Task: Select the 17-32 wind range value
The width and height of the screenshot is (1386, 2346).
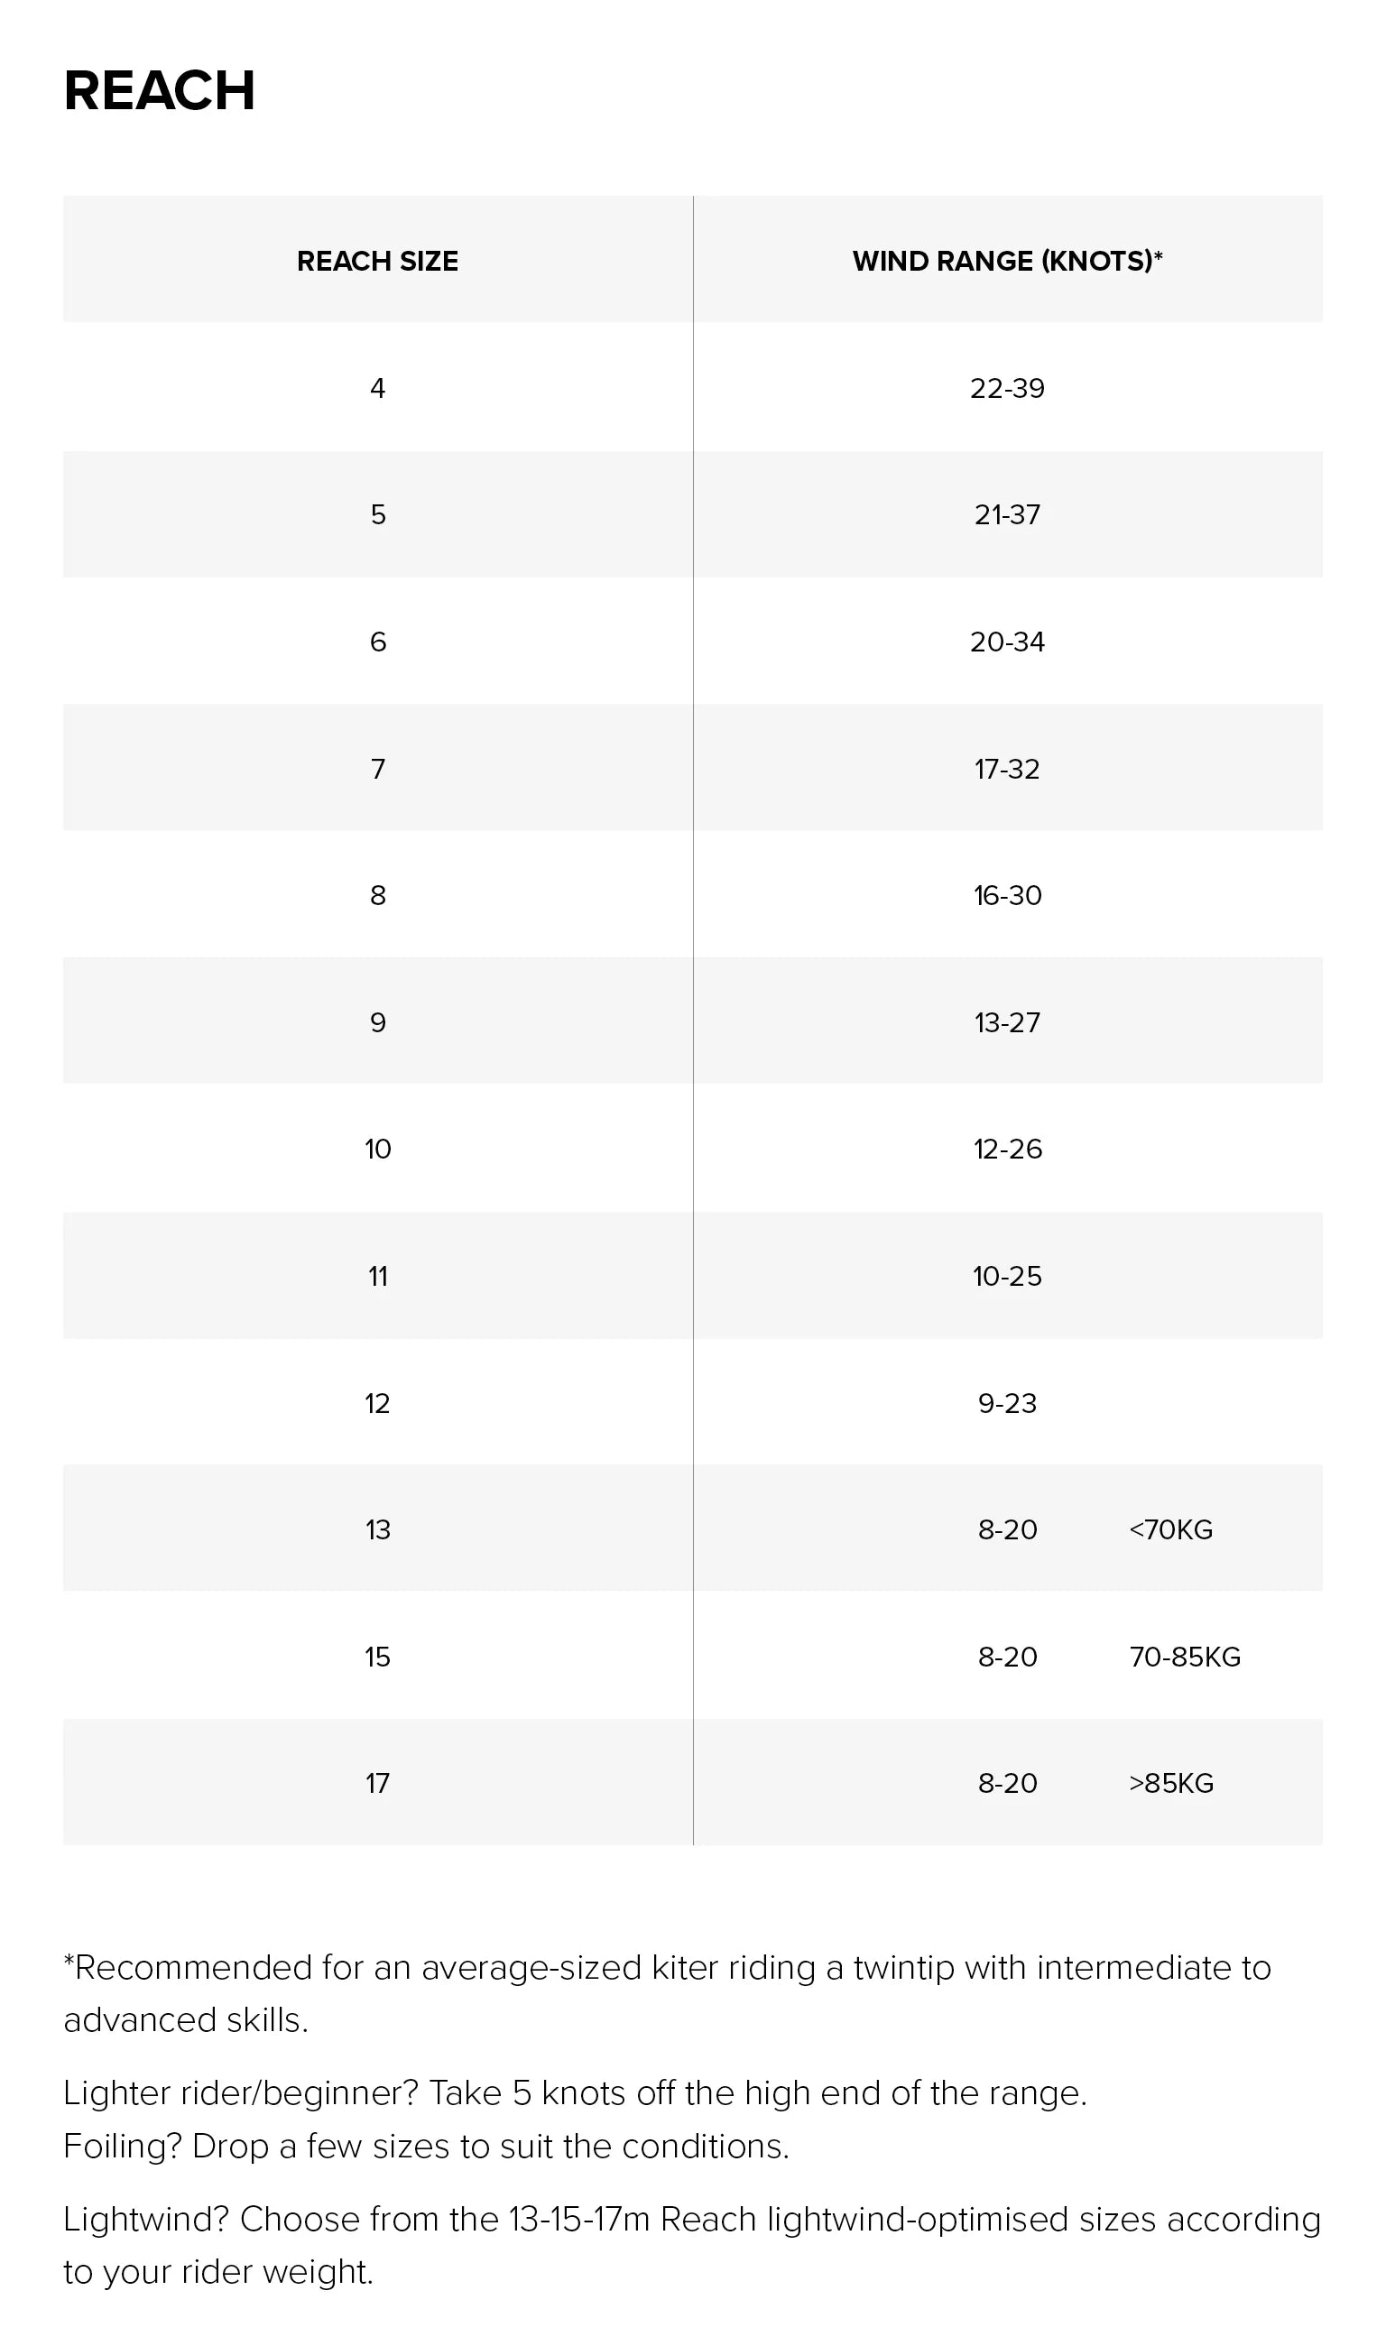Action: pos(1007,770)
